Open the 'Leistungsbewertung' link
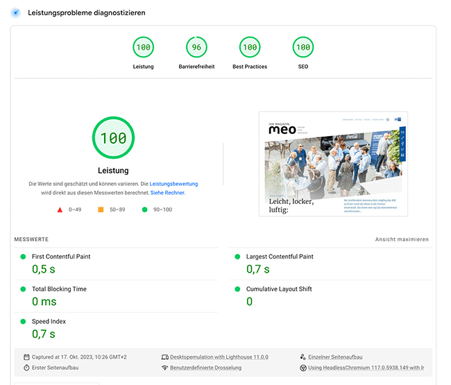The image size is (451, 385). pyautogui.click(x=173, y=184)
